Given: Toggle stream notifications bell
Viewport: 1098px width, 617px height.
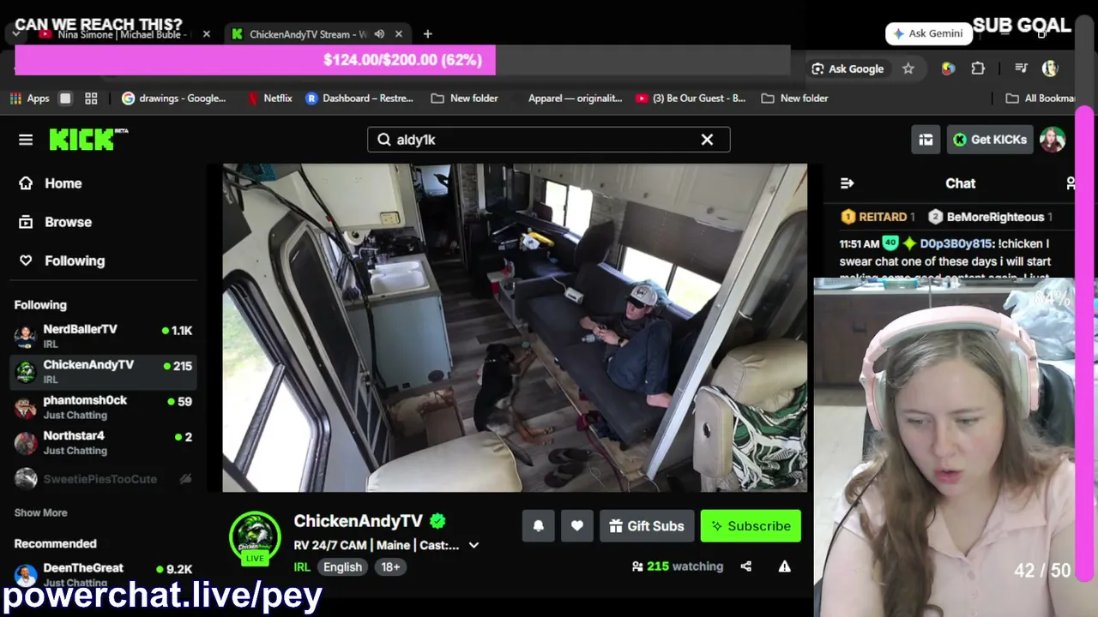Looking at the screenshot, I should pyautogui.click(x=539, y=526).
